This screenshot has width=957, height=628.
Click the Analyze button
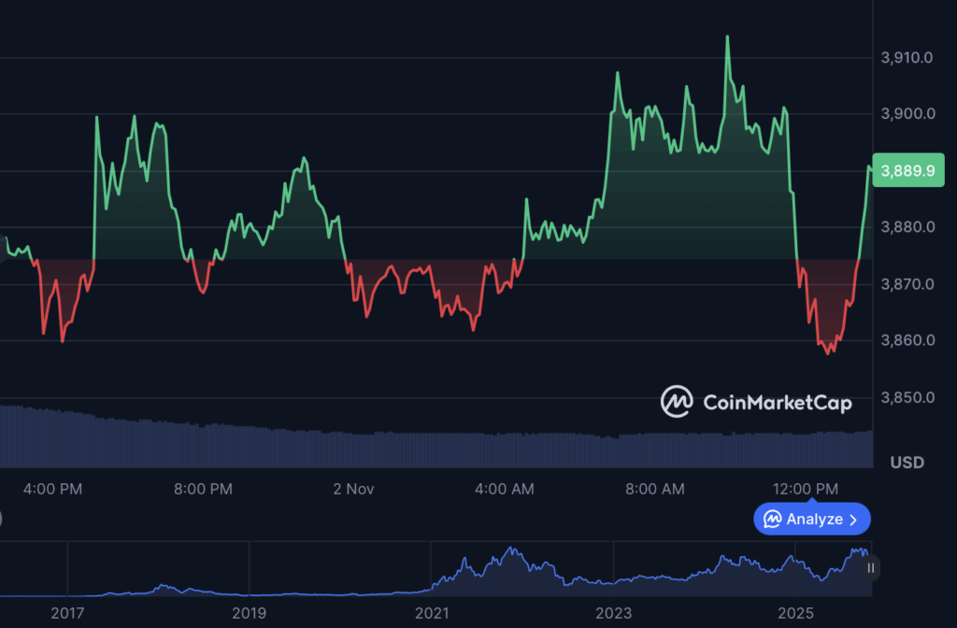coord(811,519)
